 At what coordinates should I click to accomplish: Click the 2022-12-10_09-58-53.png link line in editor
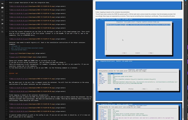pos(37,111)
